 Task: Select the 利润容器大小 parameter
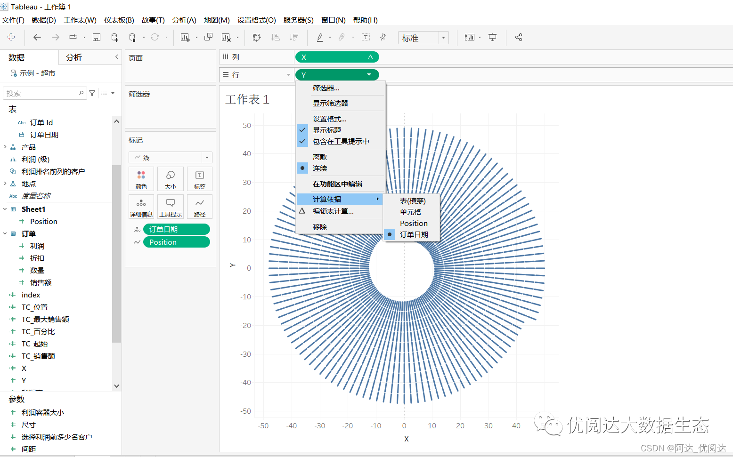coord(43,412)
